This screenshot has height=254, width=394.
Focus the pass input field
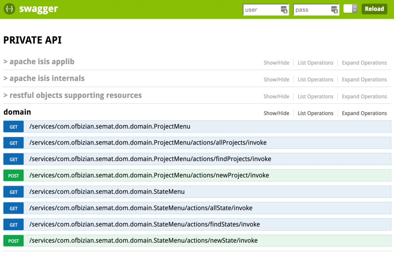(316, 10)
